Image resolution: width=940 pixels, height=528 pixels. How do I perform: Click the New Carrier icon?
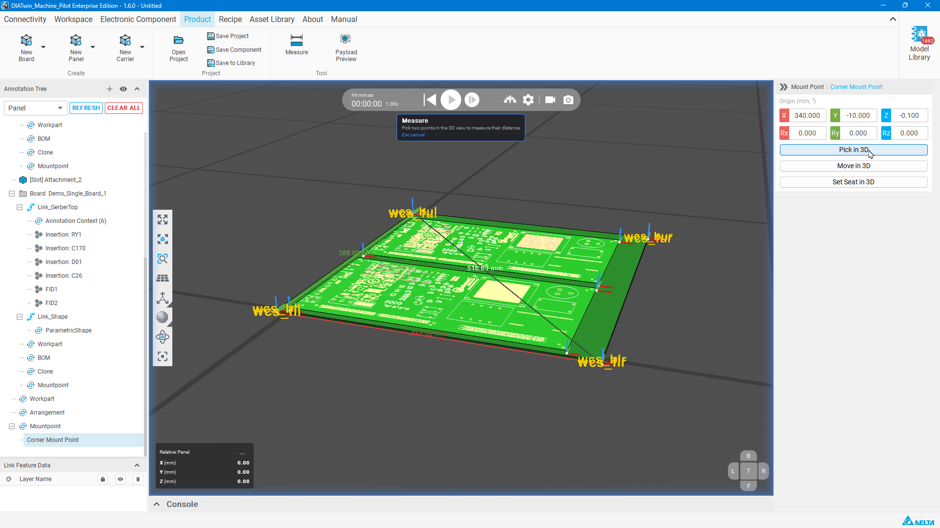[125, 41]
